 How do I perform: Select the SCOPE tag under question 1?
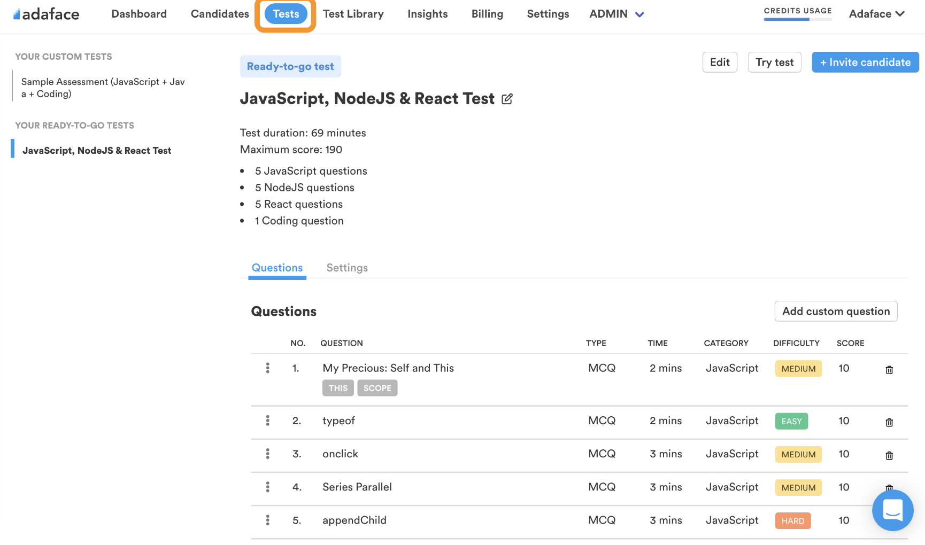[x=377, y=388]
